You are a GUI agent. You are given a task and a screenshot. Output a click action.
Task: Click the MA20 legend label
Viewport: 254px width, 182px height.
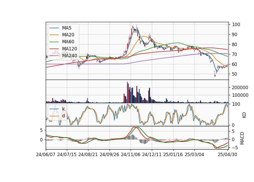coord(68,35)
